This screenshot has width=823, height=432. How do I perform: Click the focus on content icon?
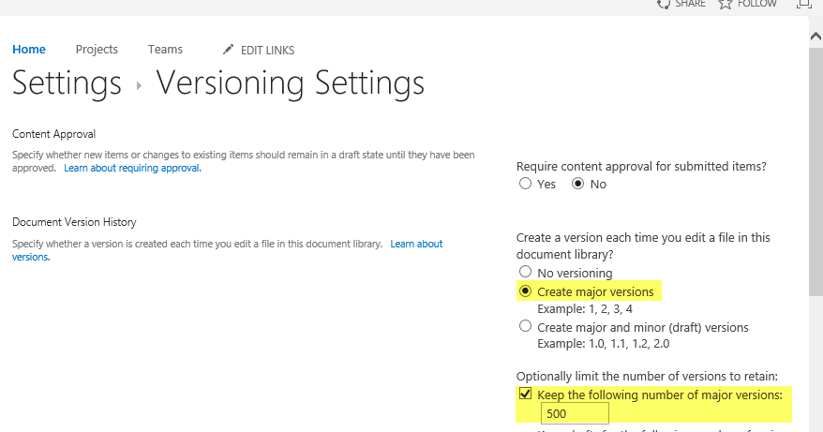[x=801, y=4]
